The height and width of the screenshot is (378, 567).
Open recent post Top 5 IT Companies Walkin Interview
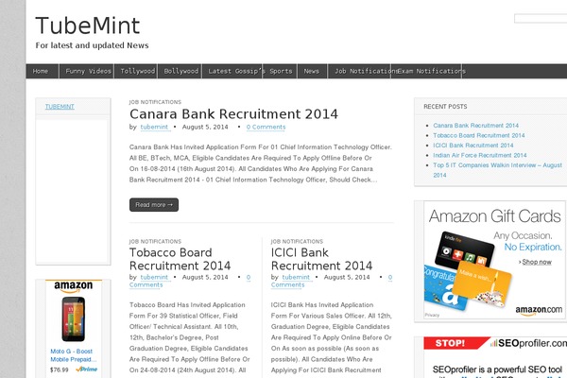(x=498, y=165)
